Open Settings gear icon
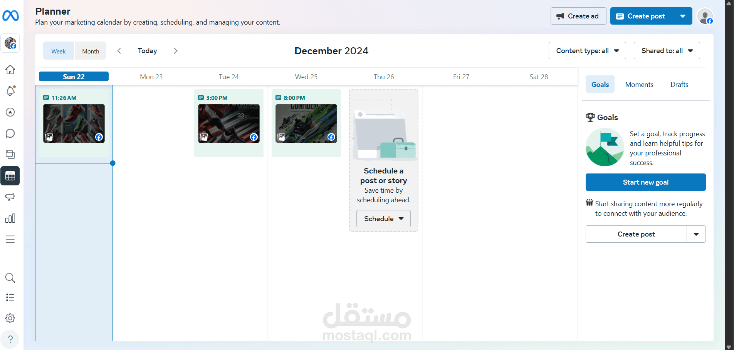The image size is (734, 350). coord(10,318)
